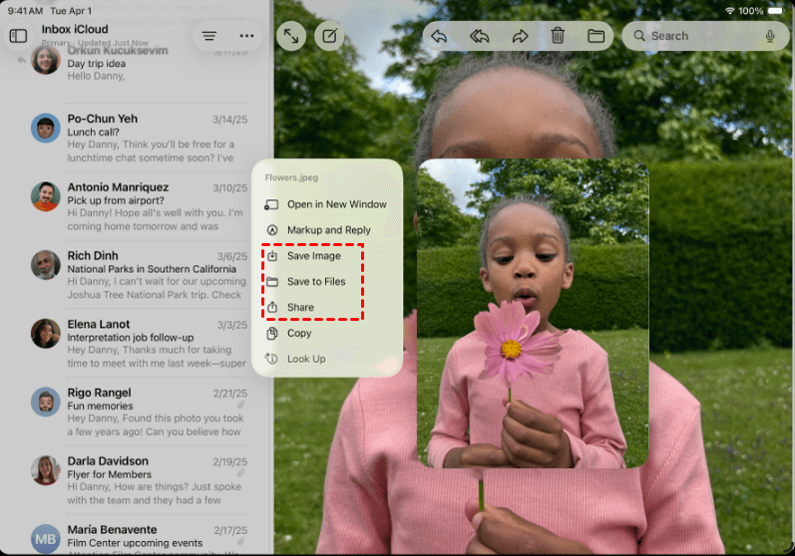Image resolution: width=795 pixels, height=556 pixels.
Task: Click the Share arrow icon
Action: pos(272,307)
